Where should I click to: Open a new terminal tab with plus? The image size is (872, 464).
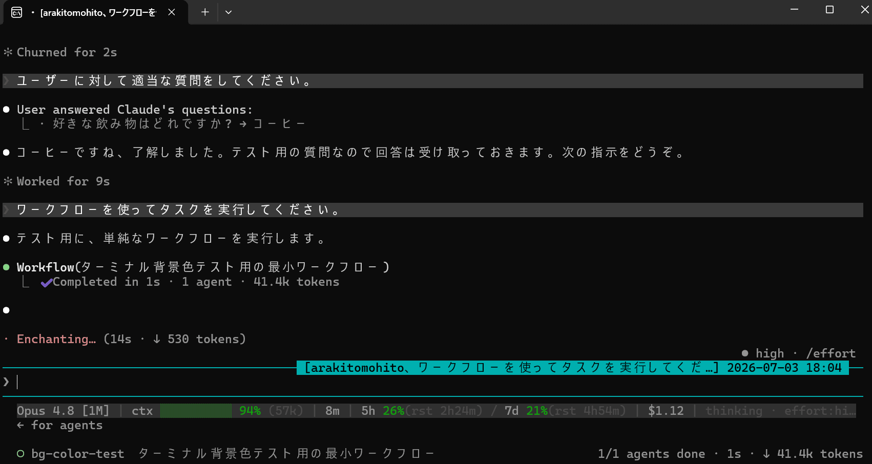click(205, 12)
